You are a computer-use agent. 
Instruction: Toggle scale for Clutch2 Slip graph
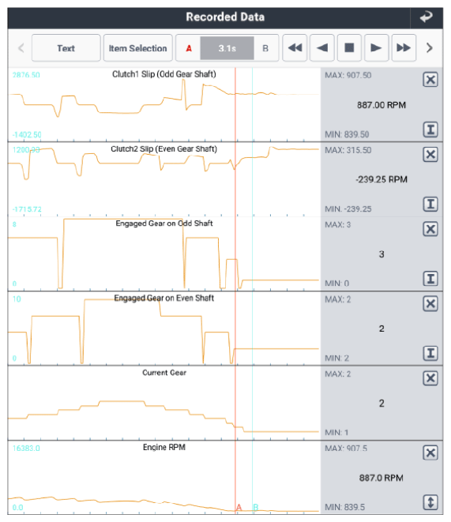tap(430, 204)
